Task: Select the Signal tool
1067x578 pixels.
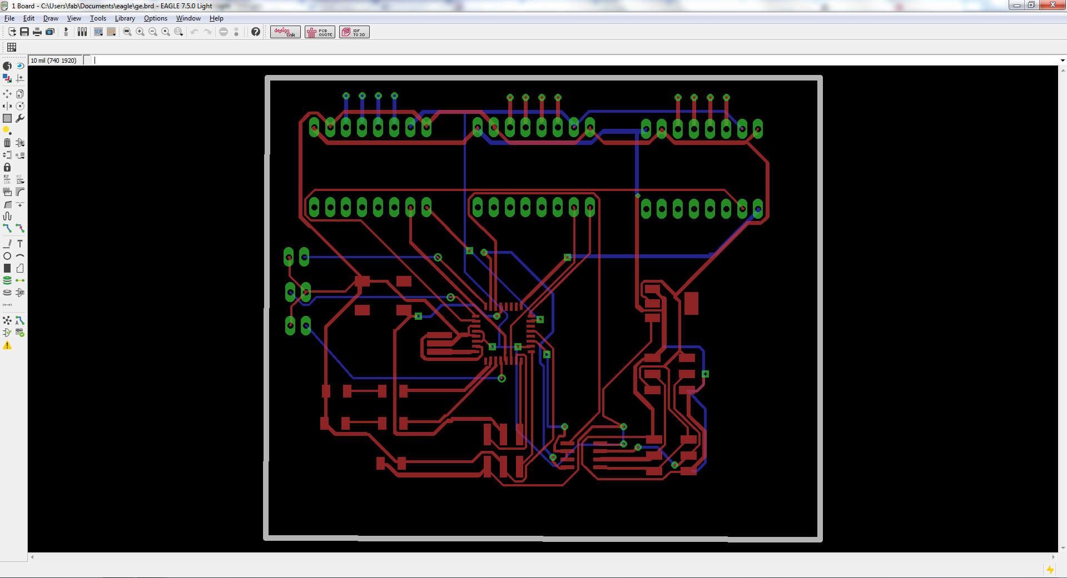Action: 20,280
